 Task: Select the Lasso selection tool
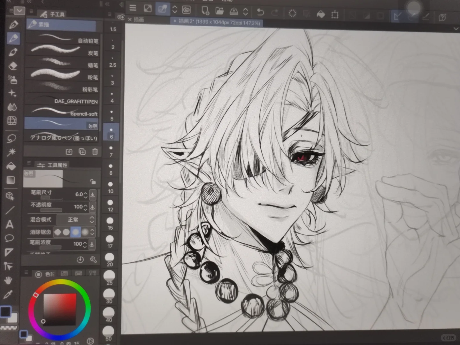click(12, 138)
